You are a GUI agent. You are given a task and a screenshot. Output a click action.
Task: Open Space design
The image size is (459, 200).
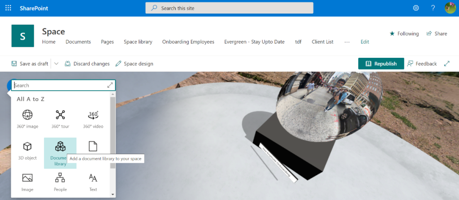pos(134,64)
